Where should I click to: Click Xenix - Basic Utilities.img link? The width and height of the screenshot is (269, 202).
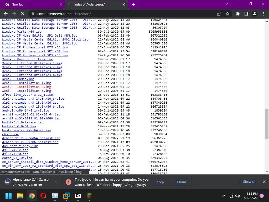tap(27, 59)
